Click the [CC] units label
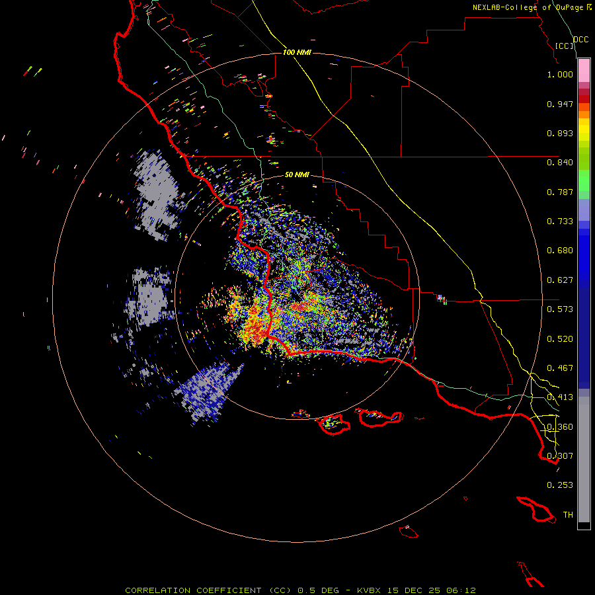Screen dimensions: 595x595 (565, 46)
